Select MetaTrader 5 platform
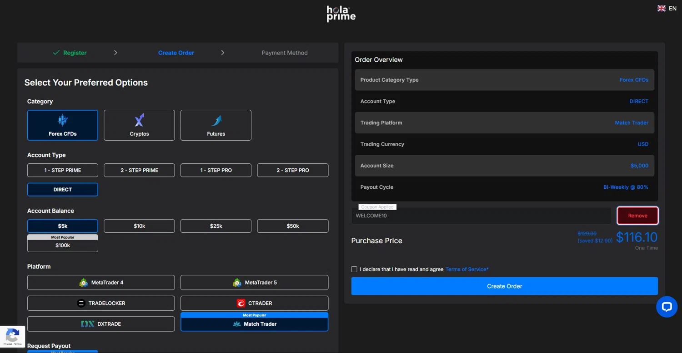The width and height of the screenshot is (682, 353). (254, 283)
